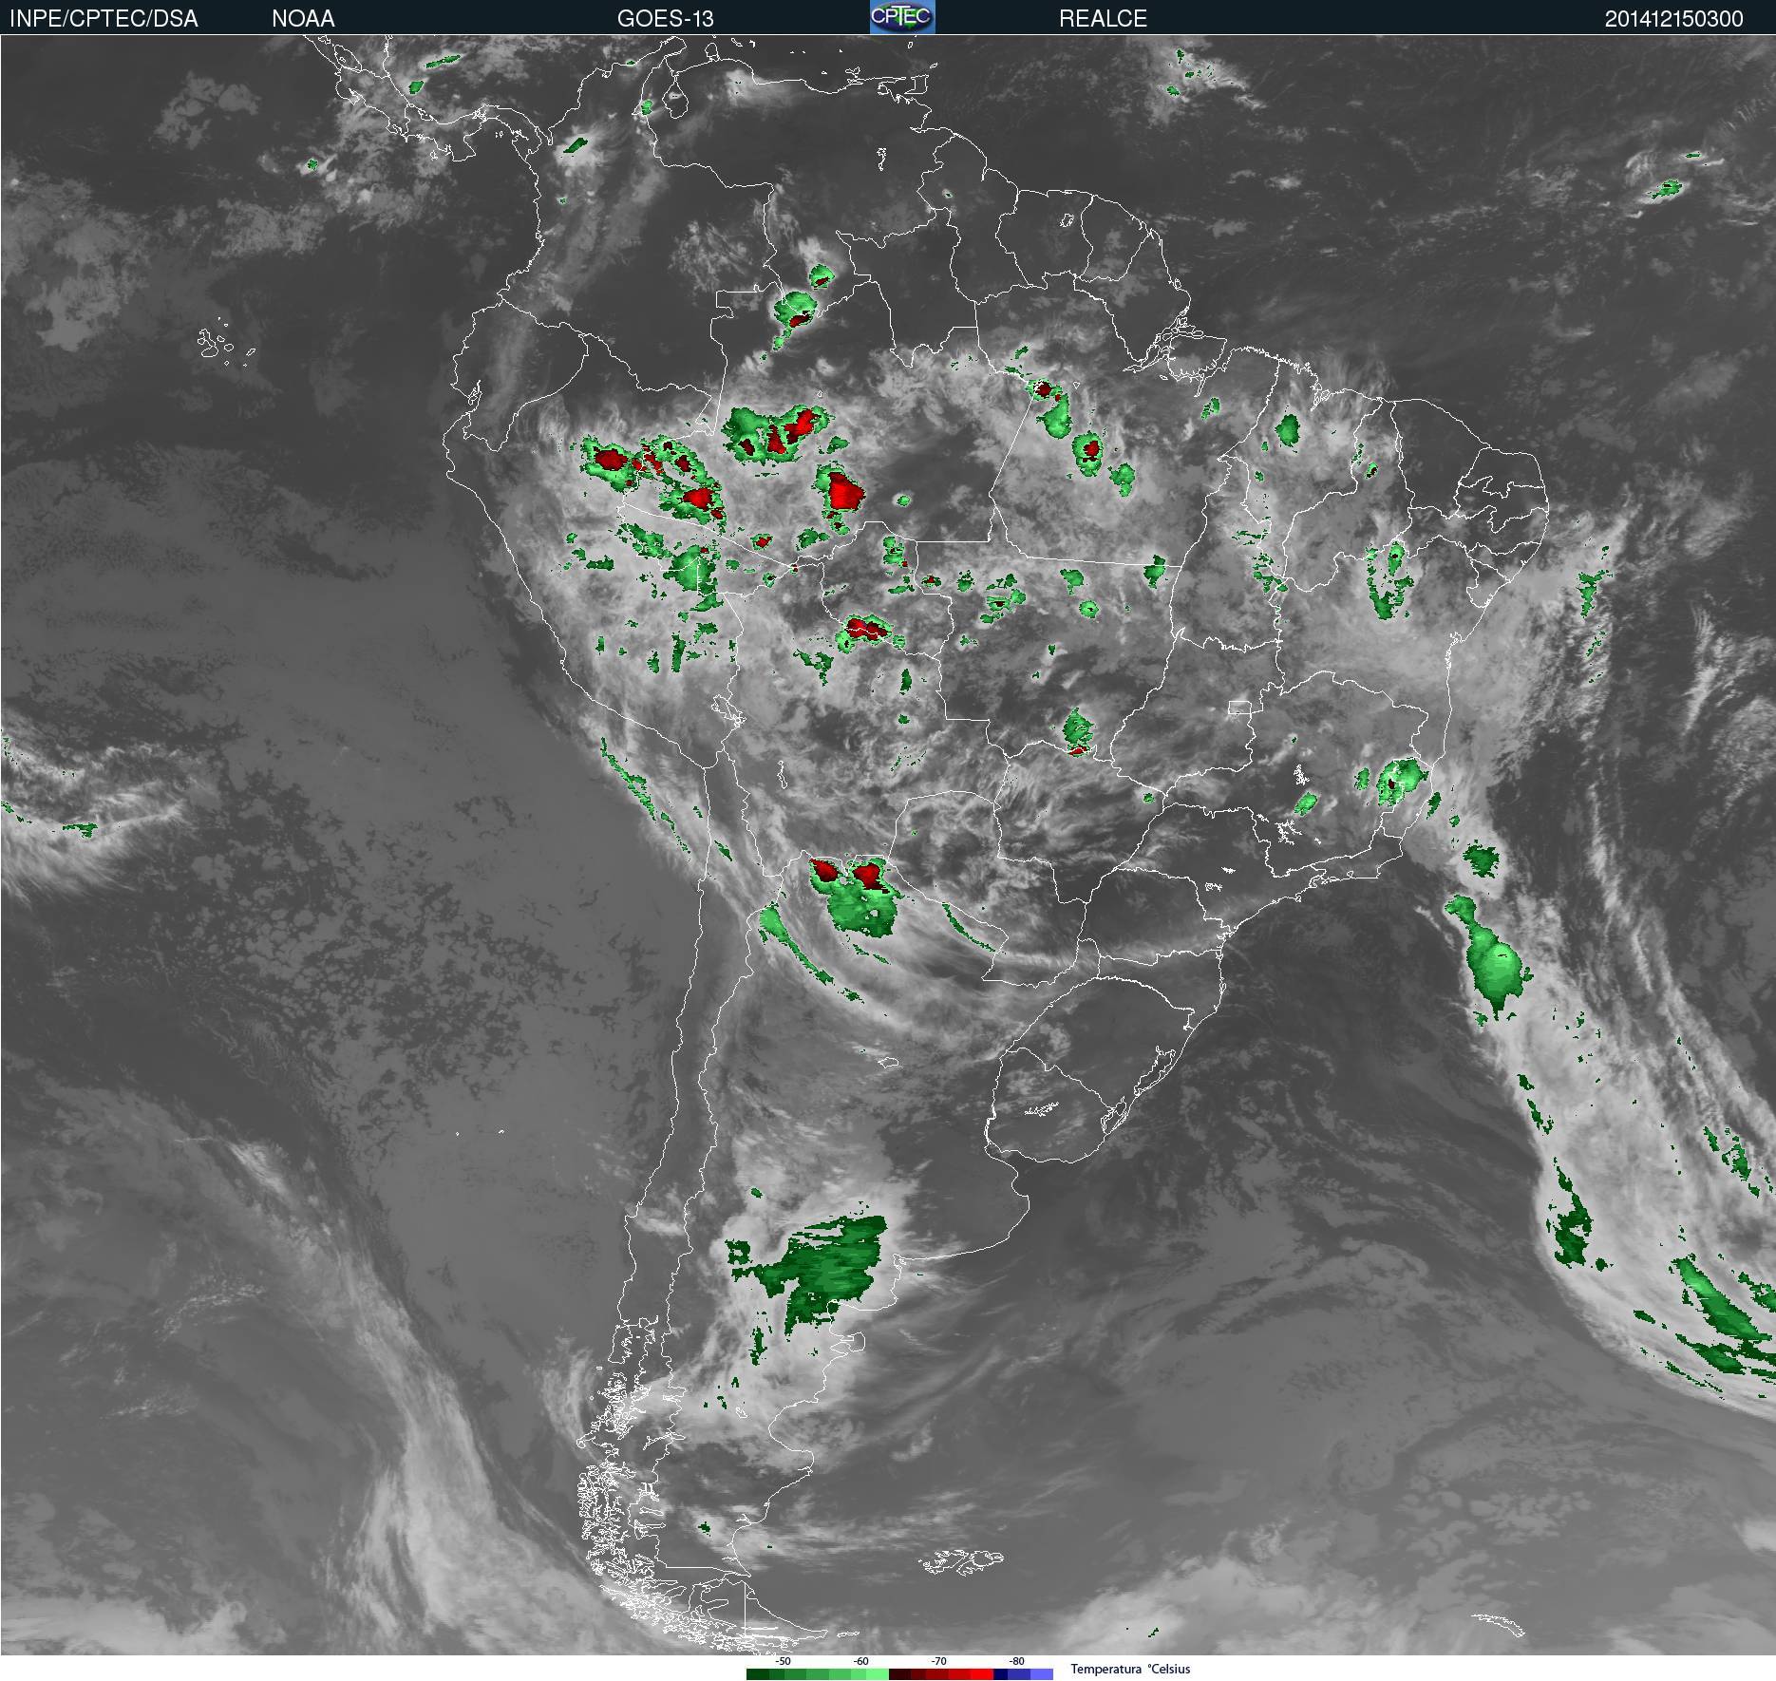
Task: Click the 'Temperatura °Celsius' legend label
Action: click(x=1130, y=1669)
